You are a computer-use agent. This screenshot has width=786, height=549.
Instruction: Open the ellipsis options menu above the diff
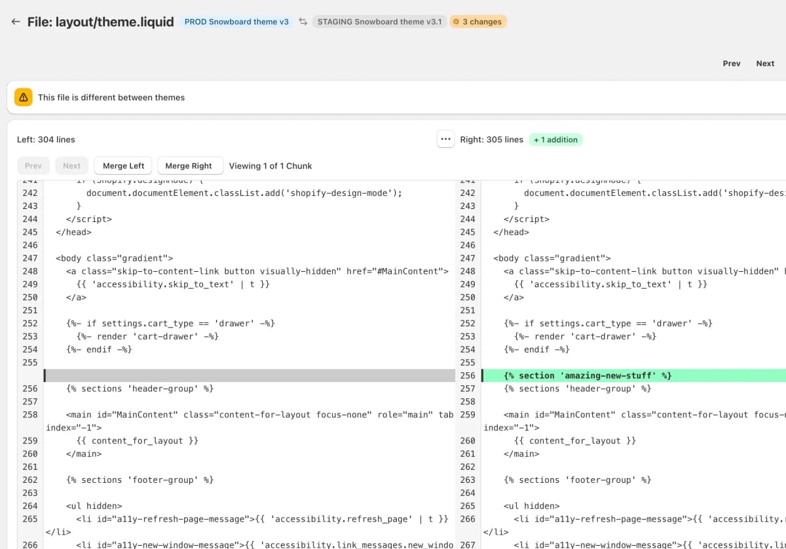point(445,139)
